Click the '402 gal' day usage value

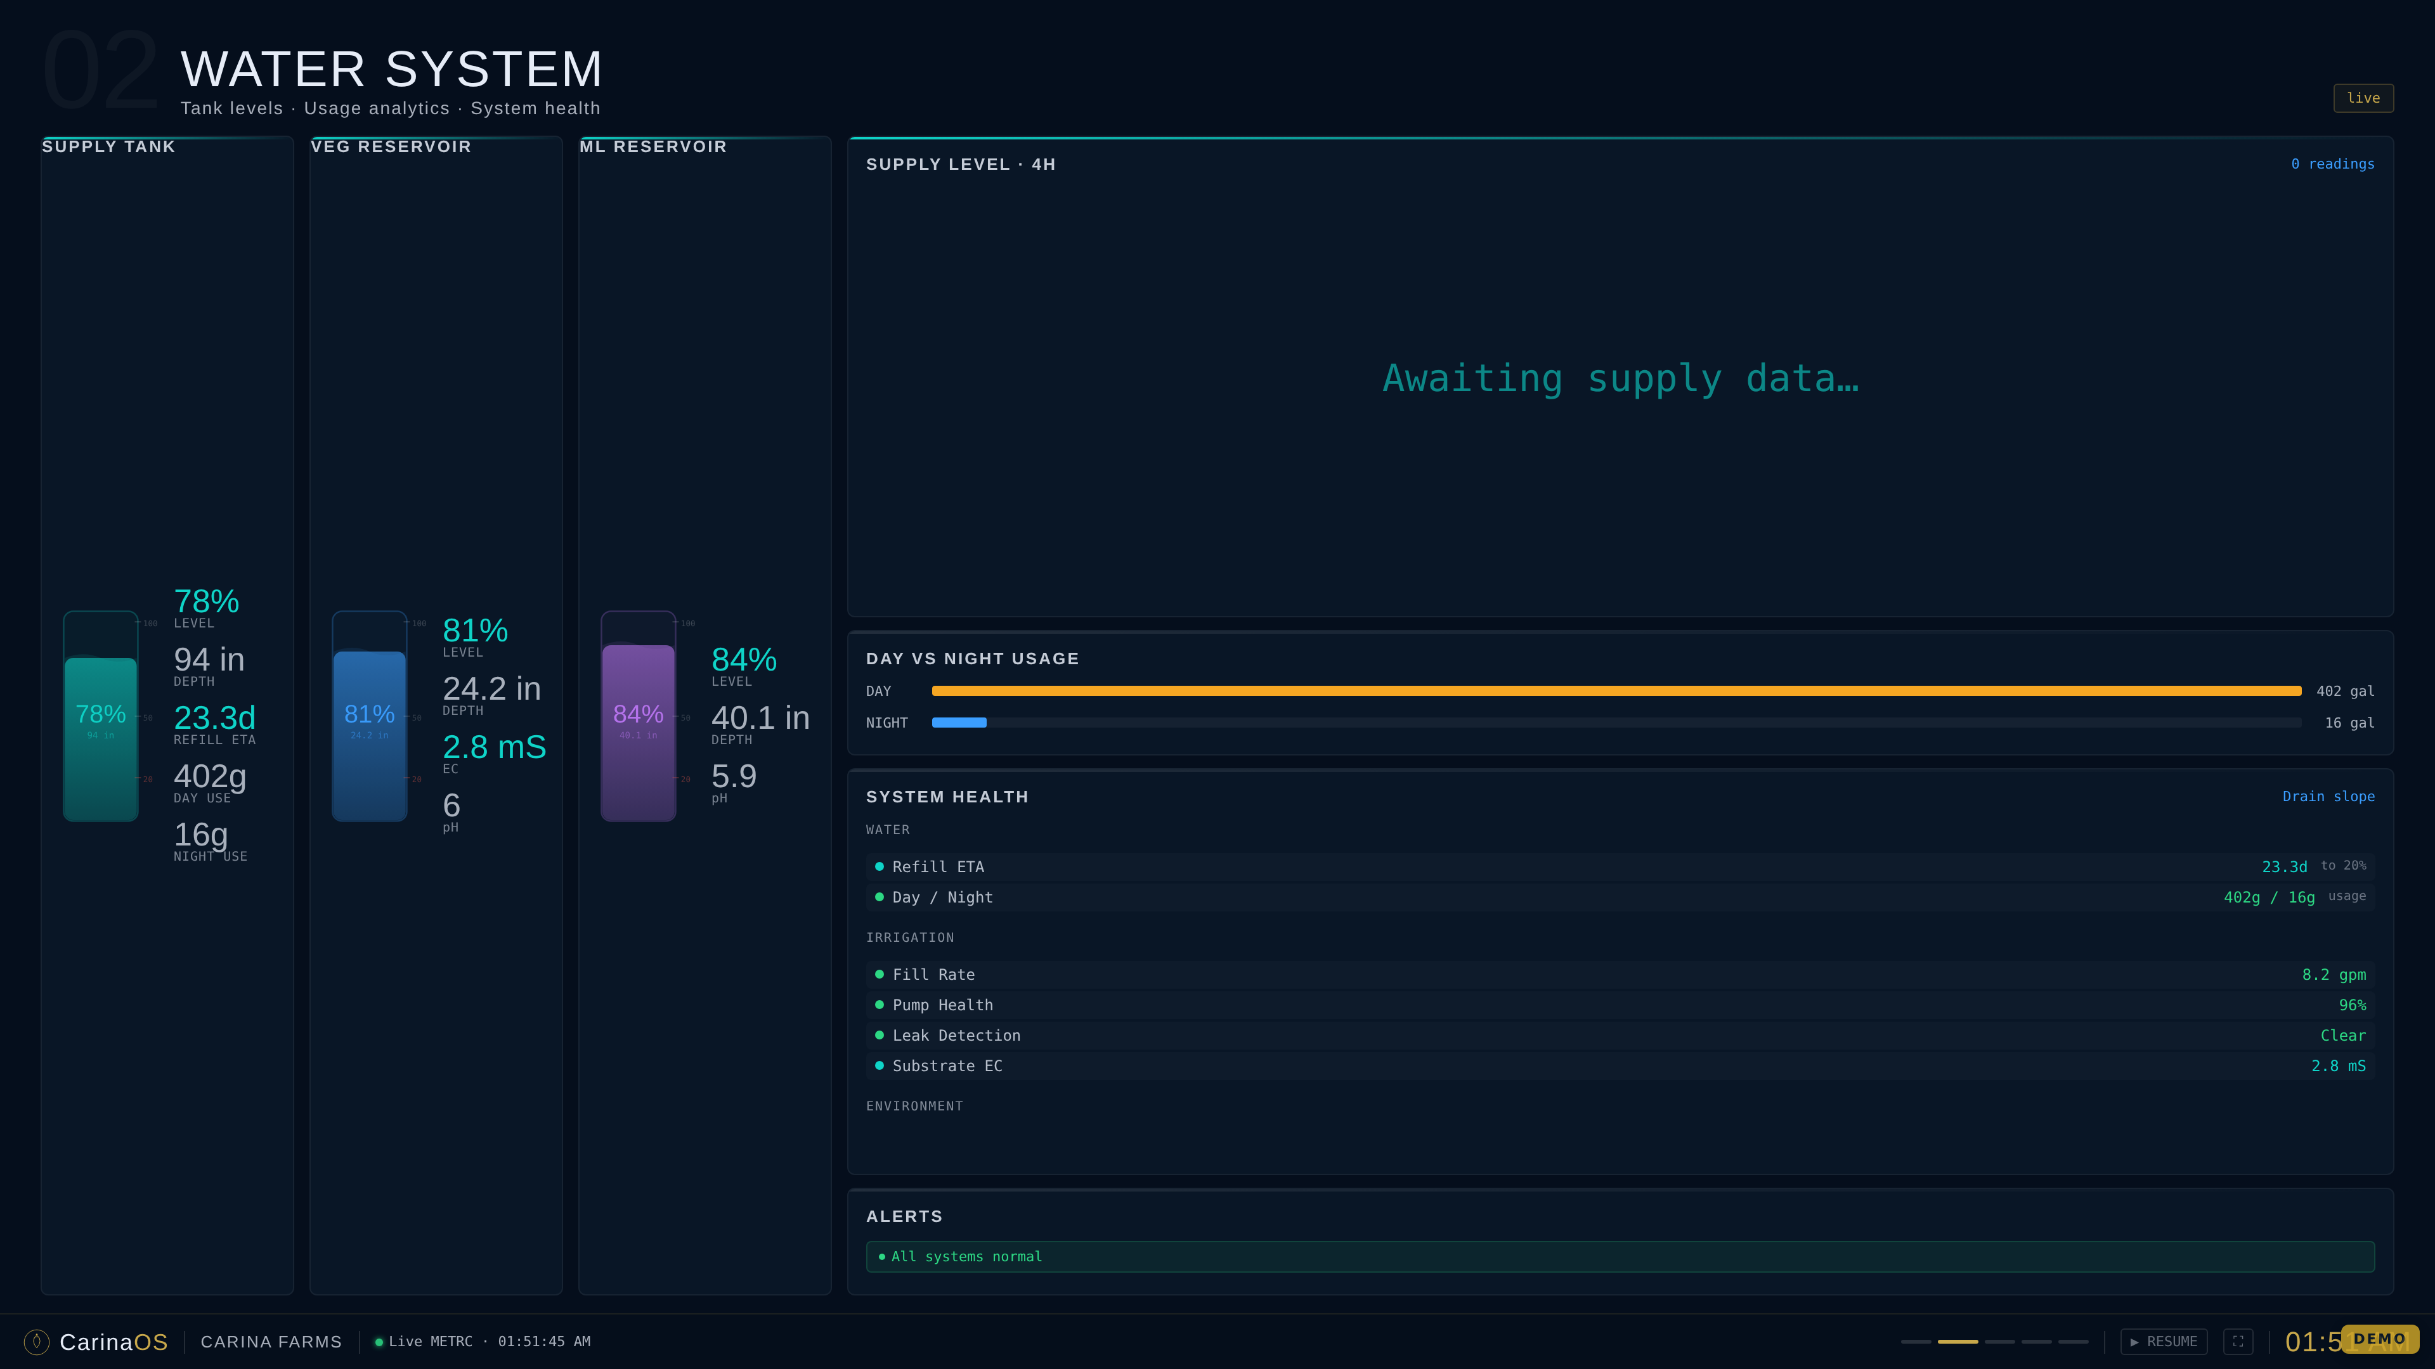point(2345,691)
